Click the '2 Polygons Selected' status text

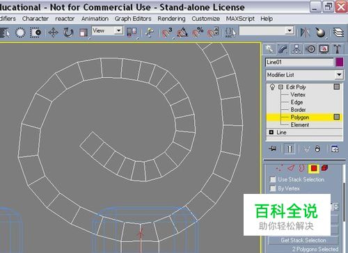tap(315, 249)
